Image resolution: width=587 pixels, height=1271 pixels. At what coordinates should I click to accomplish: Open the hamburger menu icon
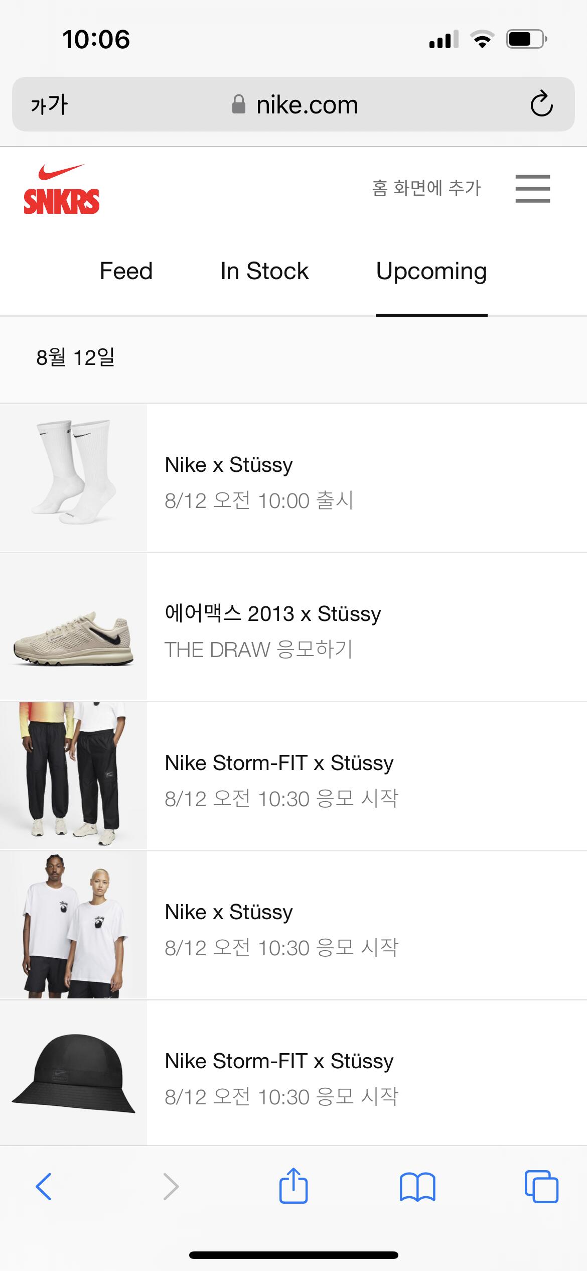(x=532, y=189)
